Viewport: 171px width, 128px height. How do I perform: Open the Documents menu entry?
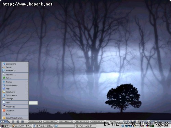point(15,92)
